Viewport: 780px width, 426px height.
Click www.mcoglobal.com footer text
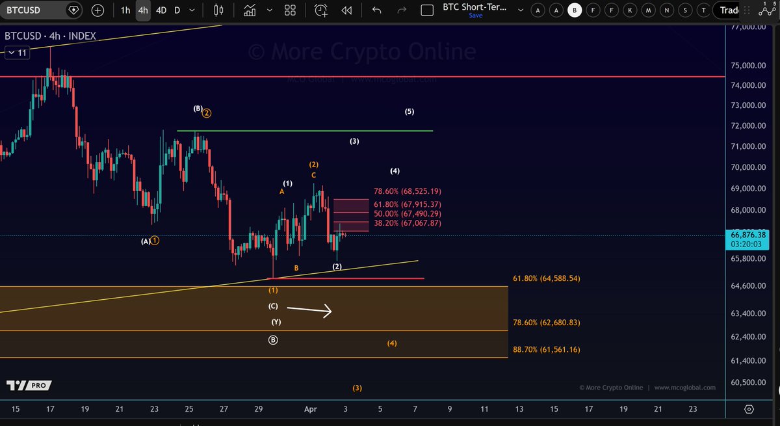685,388
